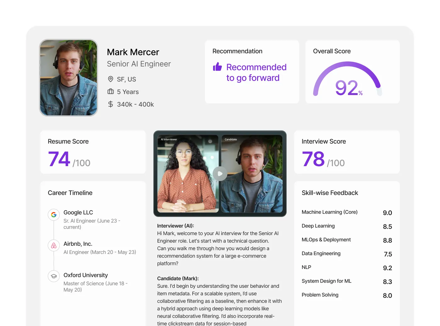Click the Recommended to go forward text
The width and height of the screenshot is (440, 326).
(x=256, y=72)
